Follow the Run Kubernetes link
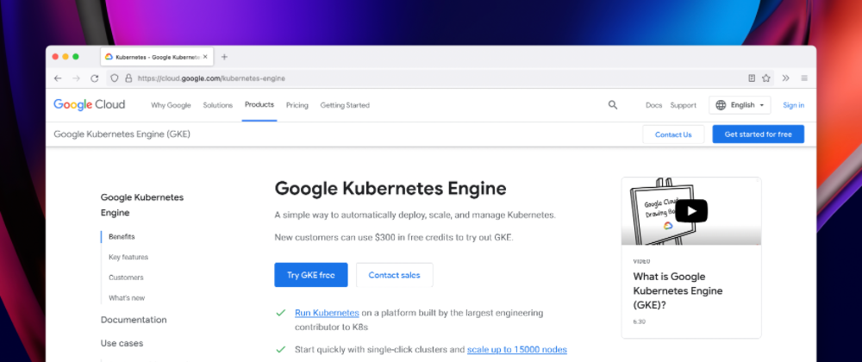862x362 pixels. click(327, 313)
